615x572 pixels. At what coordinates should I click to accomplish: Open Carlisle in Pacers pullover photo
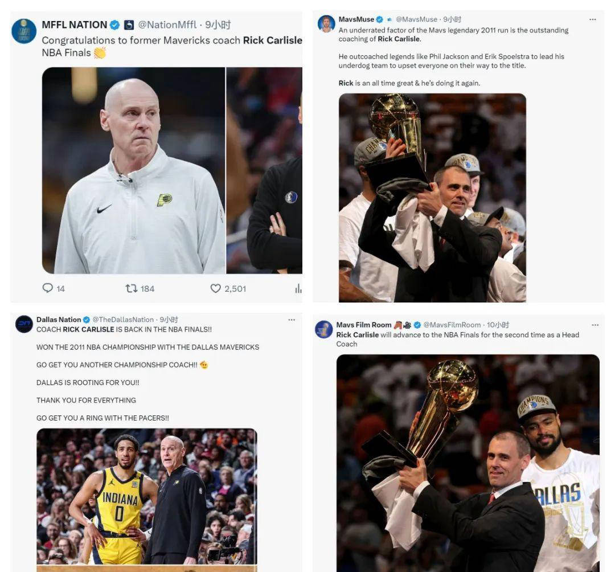click(x=134, y=171)
